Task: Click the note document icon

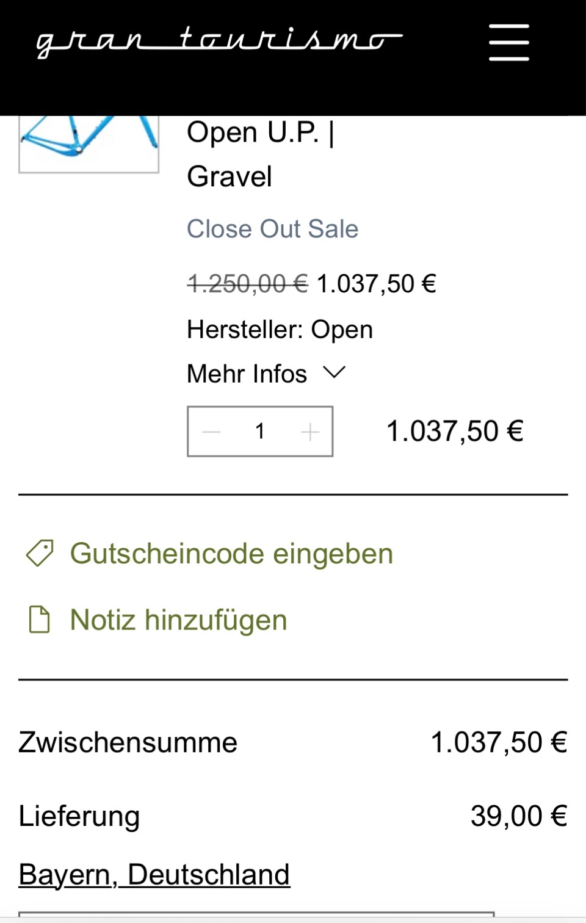Action: [40, 620]
